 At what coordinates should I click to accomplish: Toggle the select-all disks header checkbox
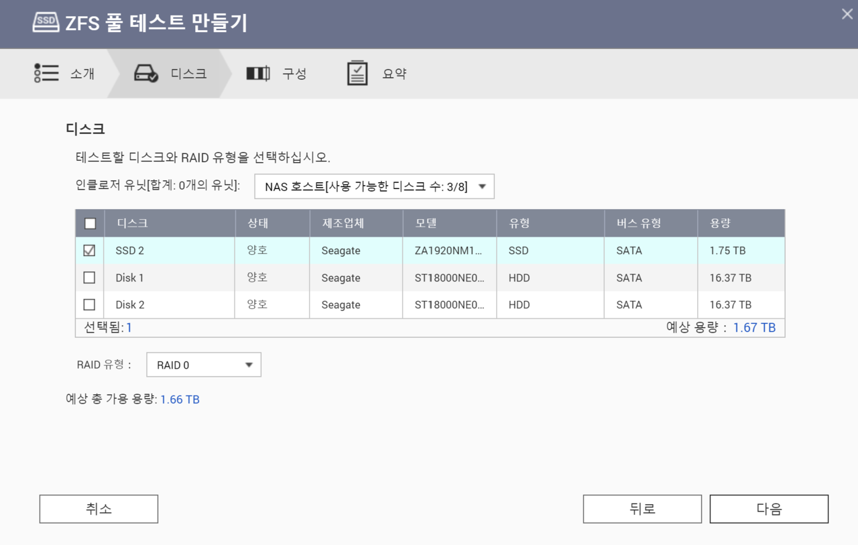90,224
